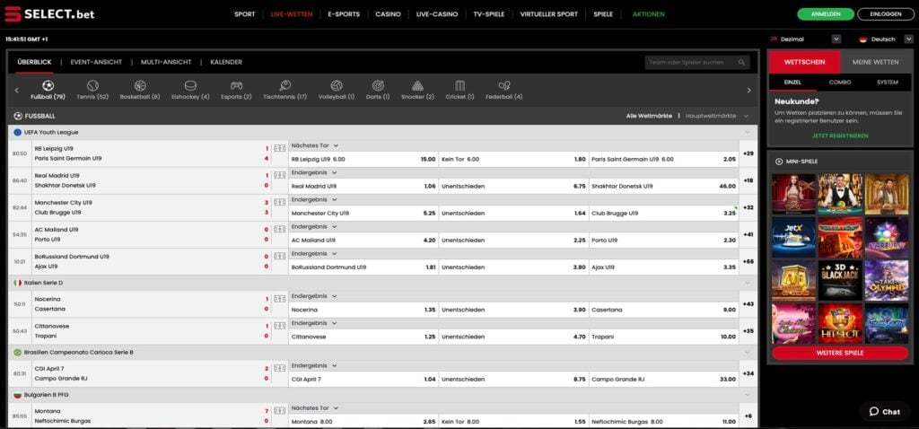Open pitch view for Cittanovese match
Image resolution: width=919 pixels, height=429 pixels.
(280, 326)
